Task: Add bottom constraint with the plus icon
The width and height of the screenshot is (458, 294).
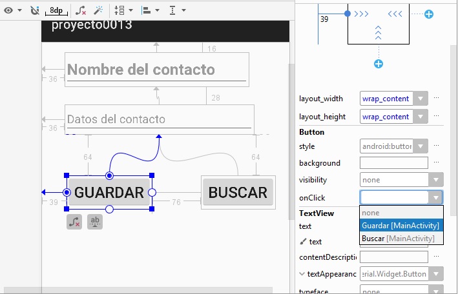Action: (379, 63)
